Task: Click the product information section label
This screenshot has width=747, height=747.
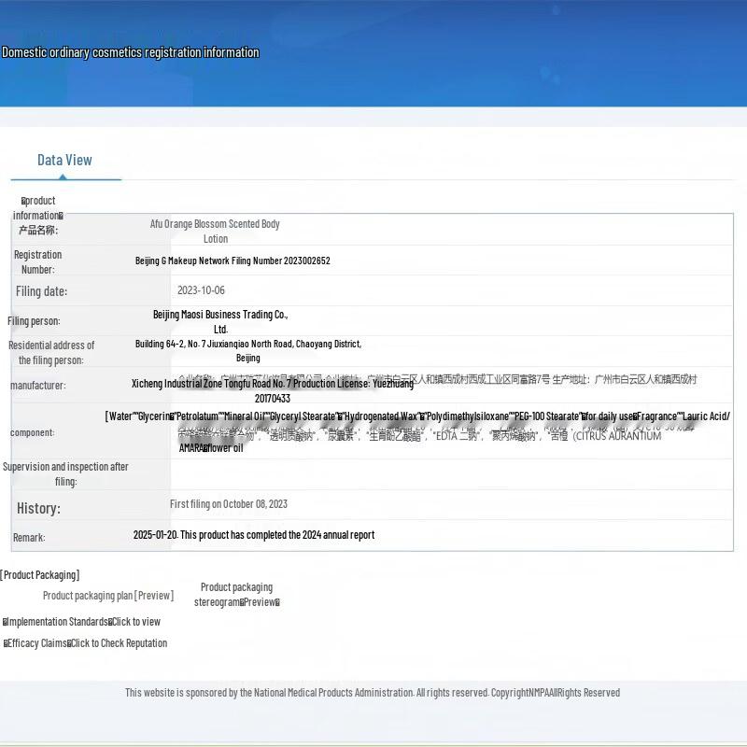Action: pos(38,207)
